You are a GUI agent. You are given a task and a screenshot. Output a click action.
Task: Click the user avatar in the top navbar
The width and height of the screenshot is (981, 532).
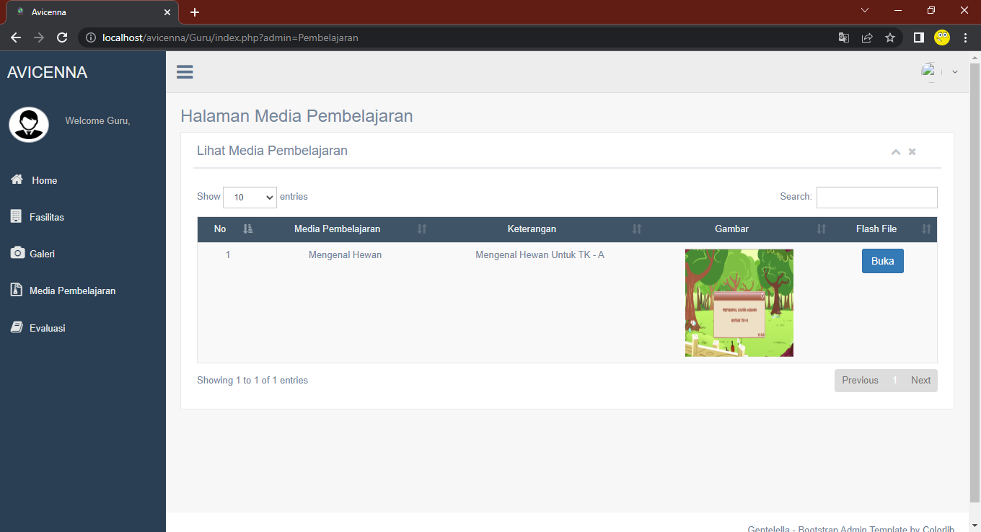930,71
